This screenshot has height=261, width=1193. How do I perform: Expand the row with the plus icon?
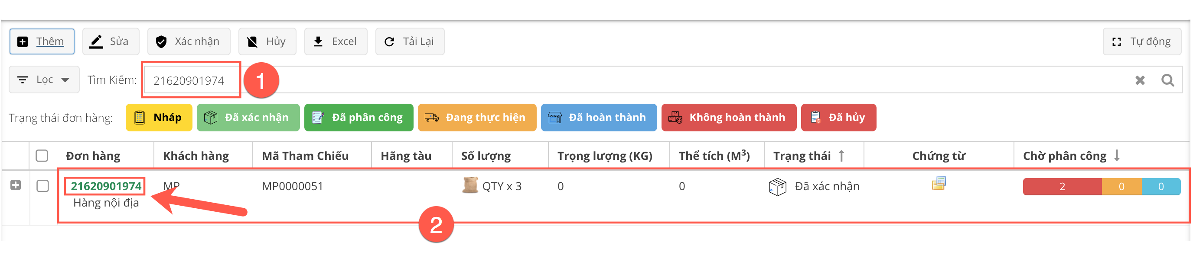16,185
